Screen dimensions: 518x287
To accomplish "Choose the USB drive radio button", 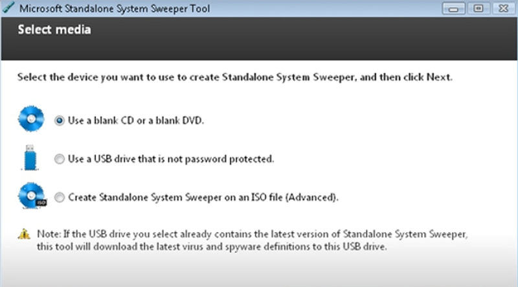I will pos(60,159).
